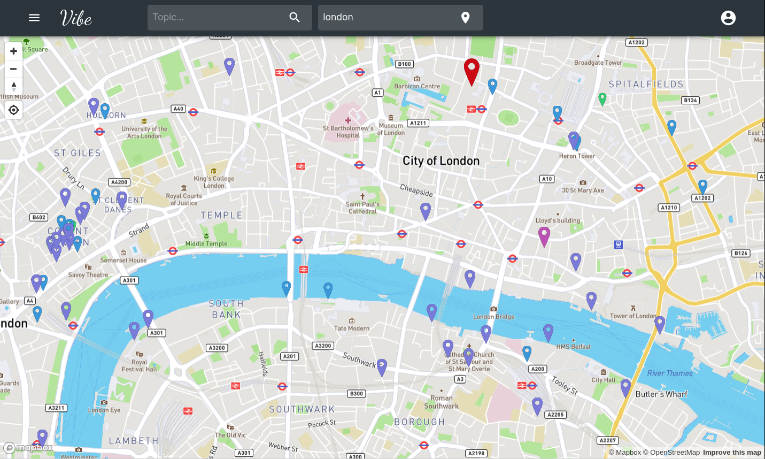Zoom out with the minus button
Viewport: 765px width, 459px height.
pyautogui.click(x=14, y=69)
